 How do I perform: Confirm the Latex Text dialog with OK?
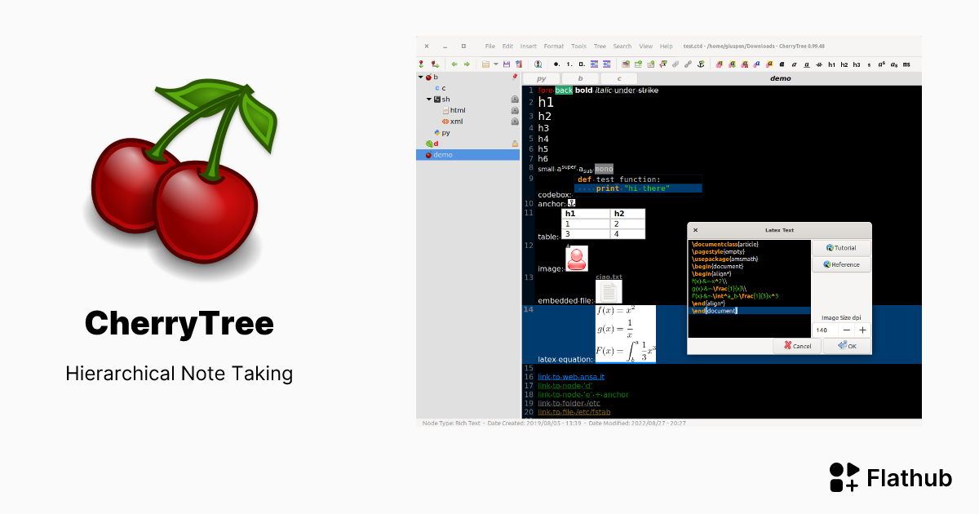846,346
